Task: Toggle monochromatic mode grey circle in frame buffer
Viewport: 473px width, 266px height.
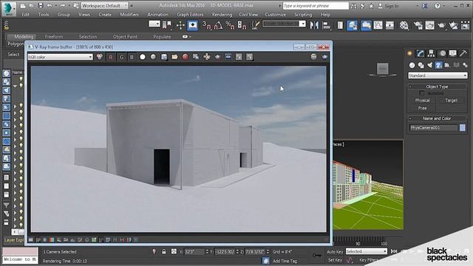Action: [x=153, y=57]
